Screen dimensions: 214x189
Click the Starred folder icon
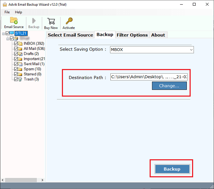coord(20,74)
